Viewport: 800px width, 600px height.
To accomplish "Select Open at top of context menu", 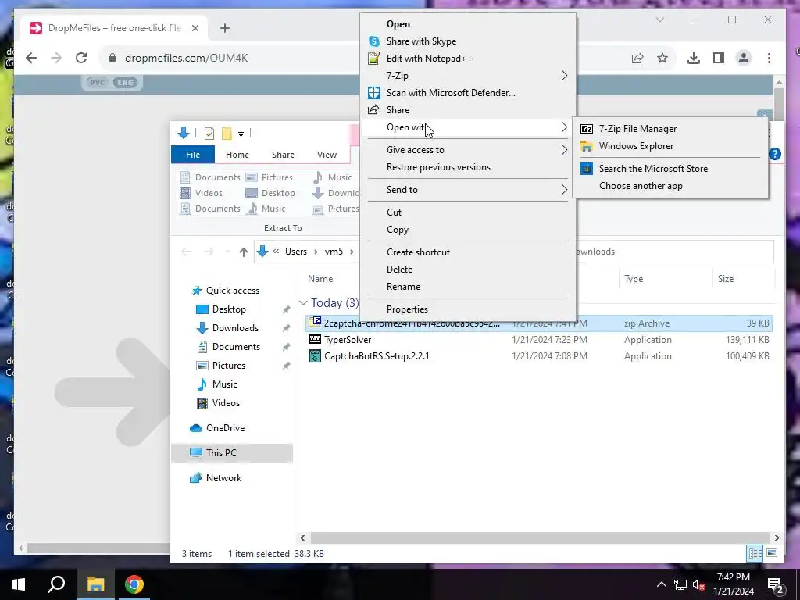I will [x=398, y=24].
